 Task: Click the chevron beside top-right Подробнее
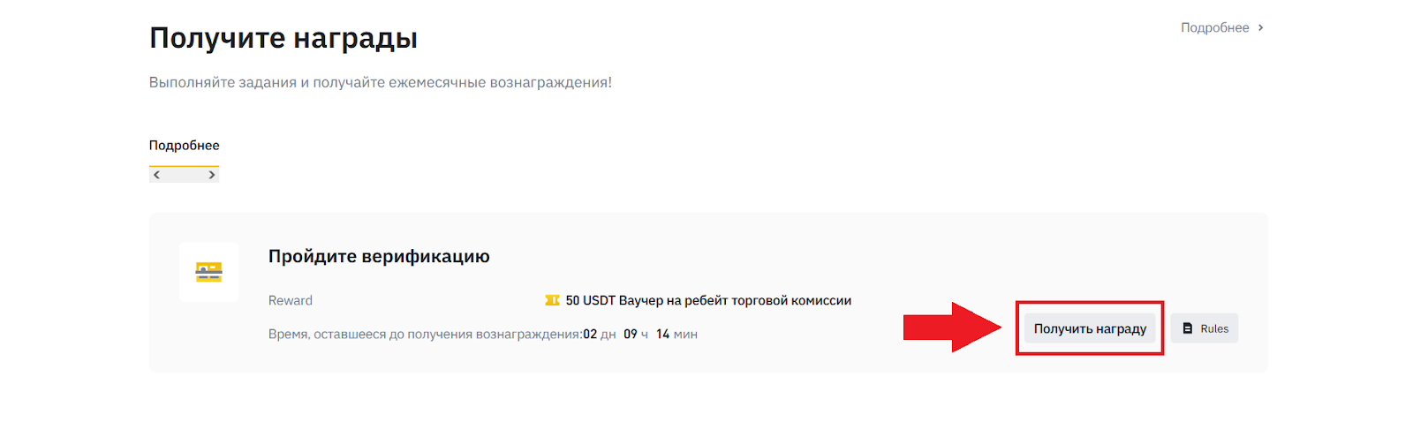(1260, 27)
